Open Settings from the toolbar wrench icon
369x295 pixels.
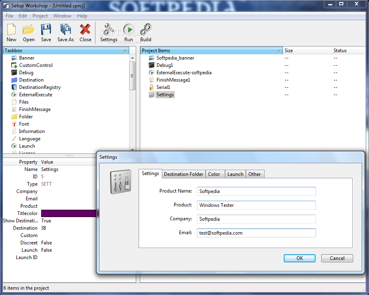(108, 30)
